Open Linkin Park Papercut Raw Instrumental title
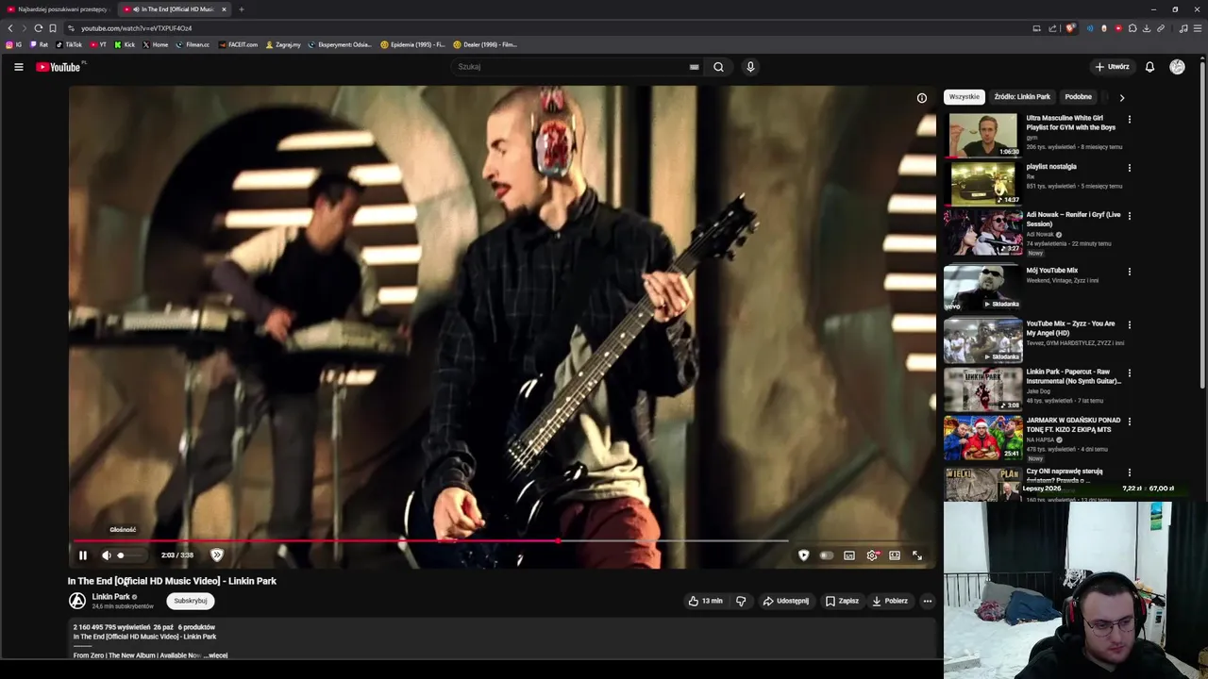The width and height of the screenshot is (1208, 679). 1074,376
